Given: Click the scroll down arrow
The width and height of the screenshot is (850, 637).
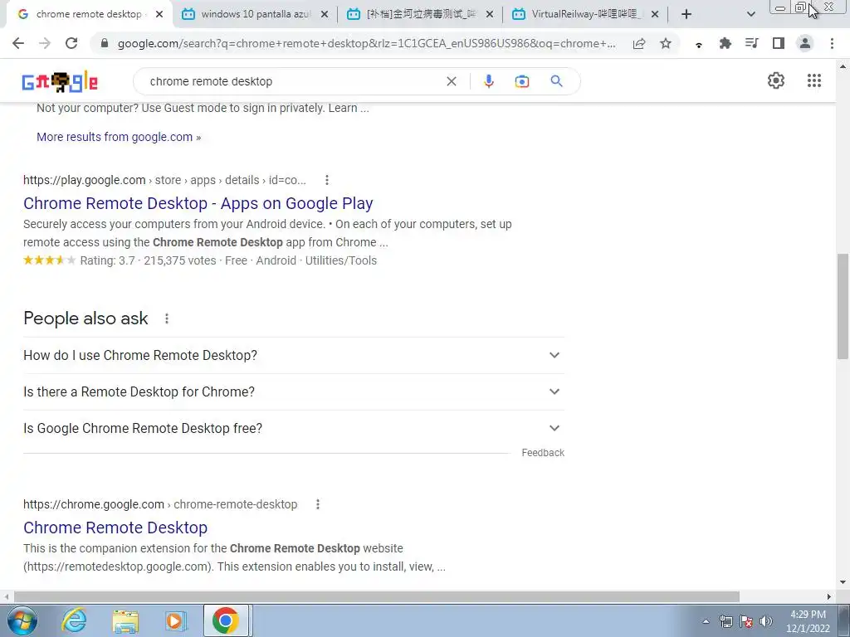Looking at the screenshot, I should 843,582.
